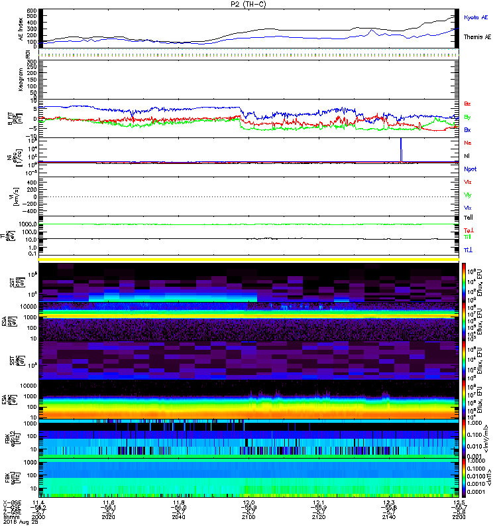Click the 2000 time tick label
Viewport: 497px width, 531px height.
click(38, 517)
